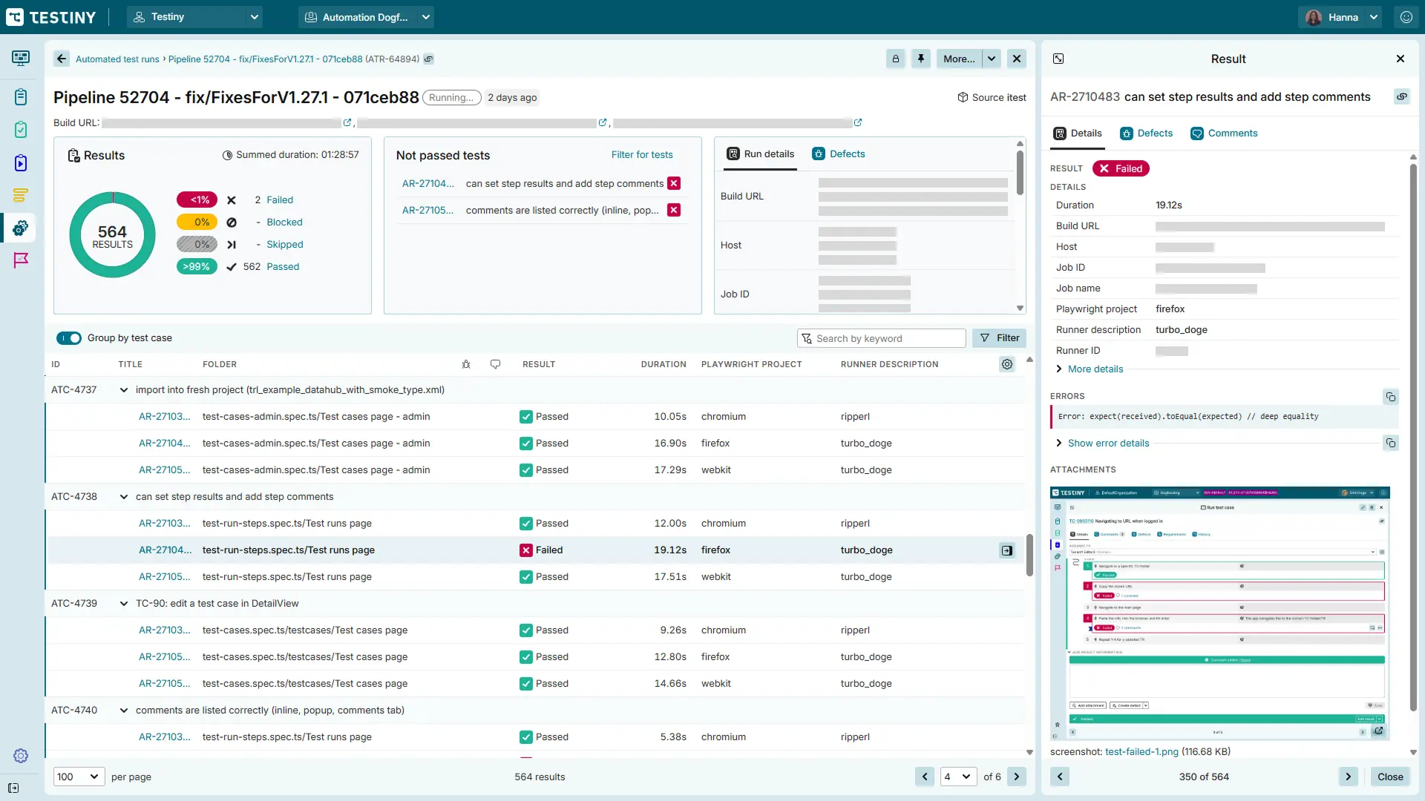1425x801 pixels.
Task: Open the left sidebar settings gear
Action: click(x=21, y=755)
